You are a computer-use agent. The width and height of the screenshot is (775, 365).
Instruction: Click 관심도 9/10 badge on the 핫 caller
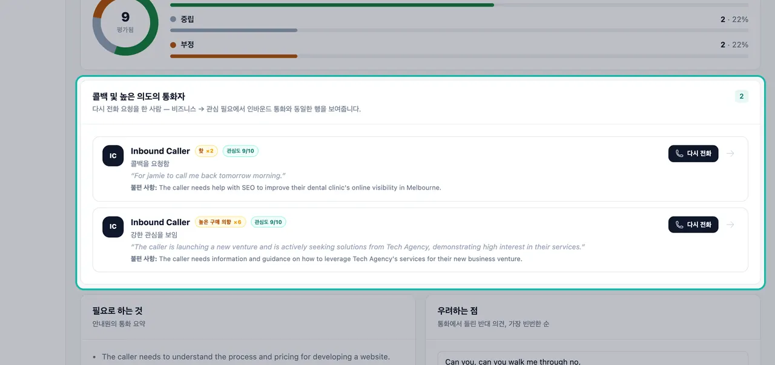click(x=240, y=151)
